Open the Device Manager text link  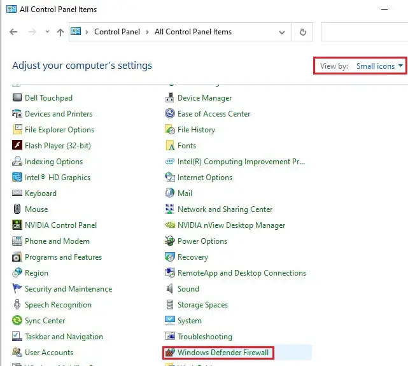[204, 98]
